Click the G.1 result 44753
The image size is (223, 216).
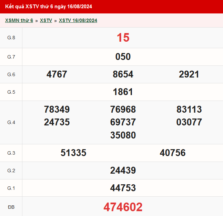coord(123,188)
